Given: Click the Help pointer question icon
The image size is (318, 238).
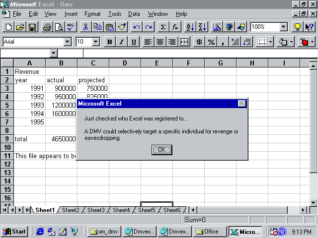Looking at the screenshot, I should click(309, 27).
